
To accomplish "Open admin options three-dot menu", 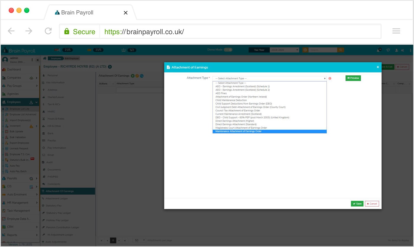I will (32, 60).
